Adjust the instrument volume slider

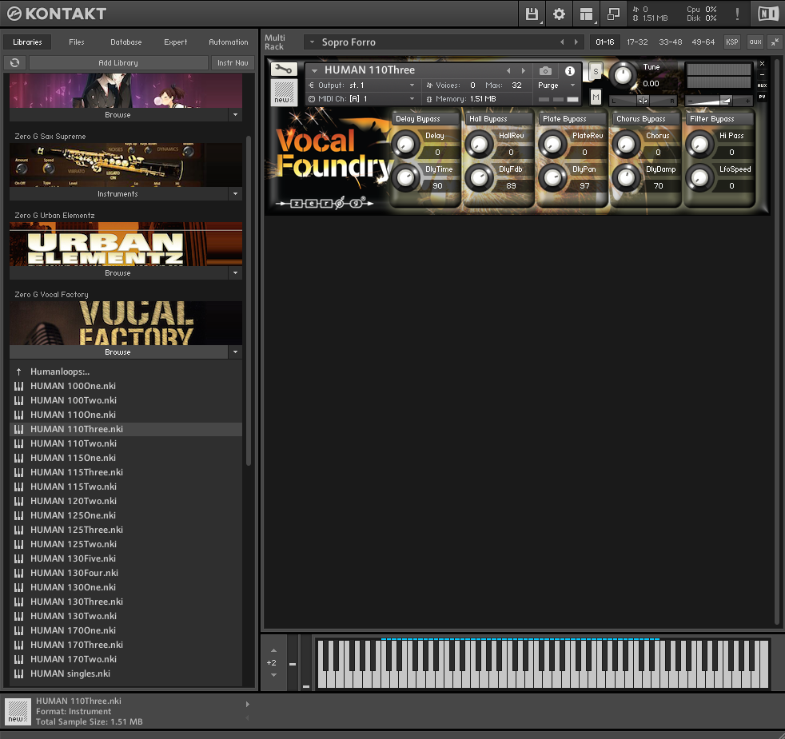719,101
